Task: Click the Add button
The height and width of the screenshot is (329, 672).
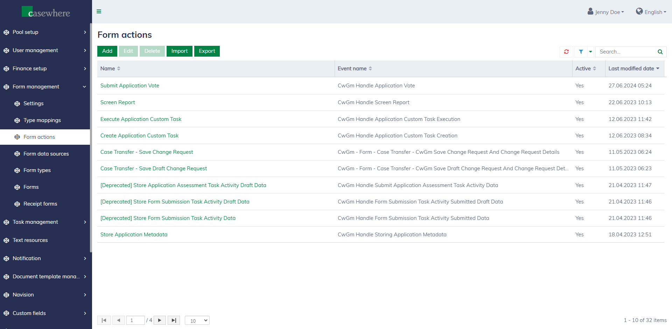Action: point(107,51)
